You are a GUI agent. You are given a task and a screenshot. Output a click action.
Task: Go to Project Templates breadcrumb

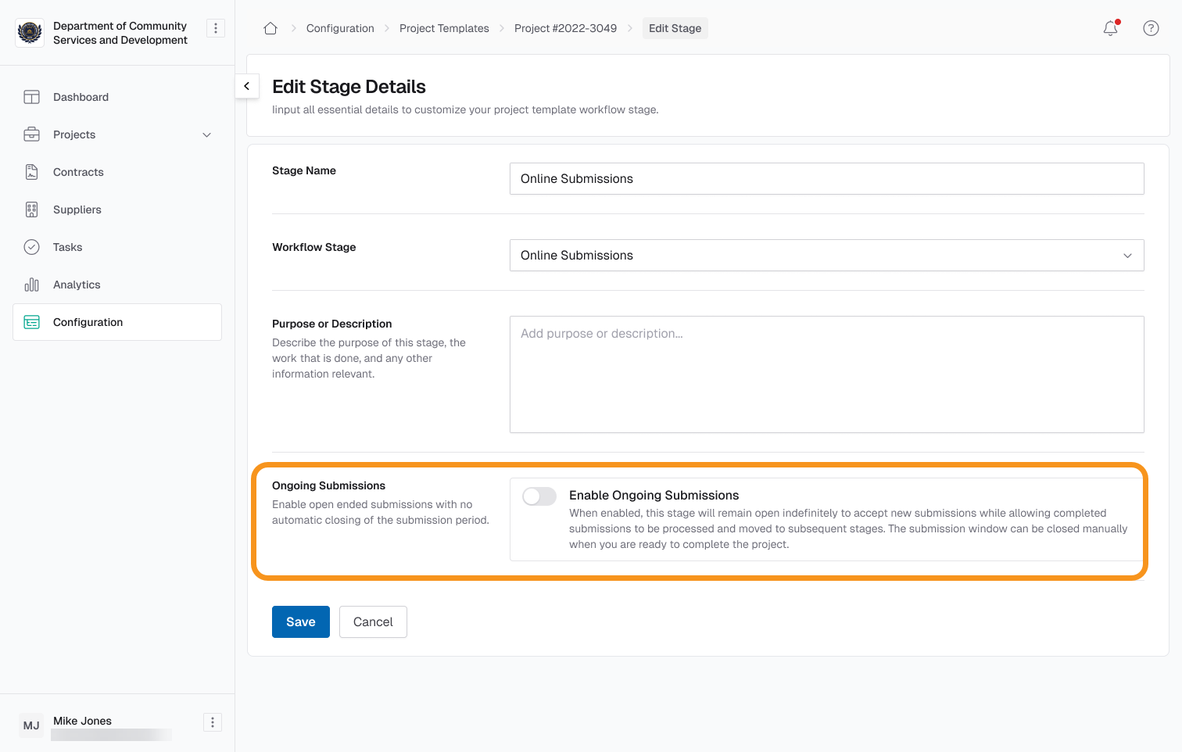[x=444, y=28]
